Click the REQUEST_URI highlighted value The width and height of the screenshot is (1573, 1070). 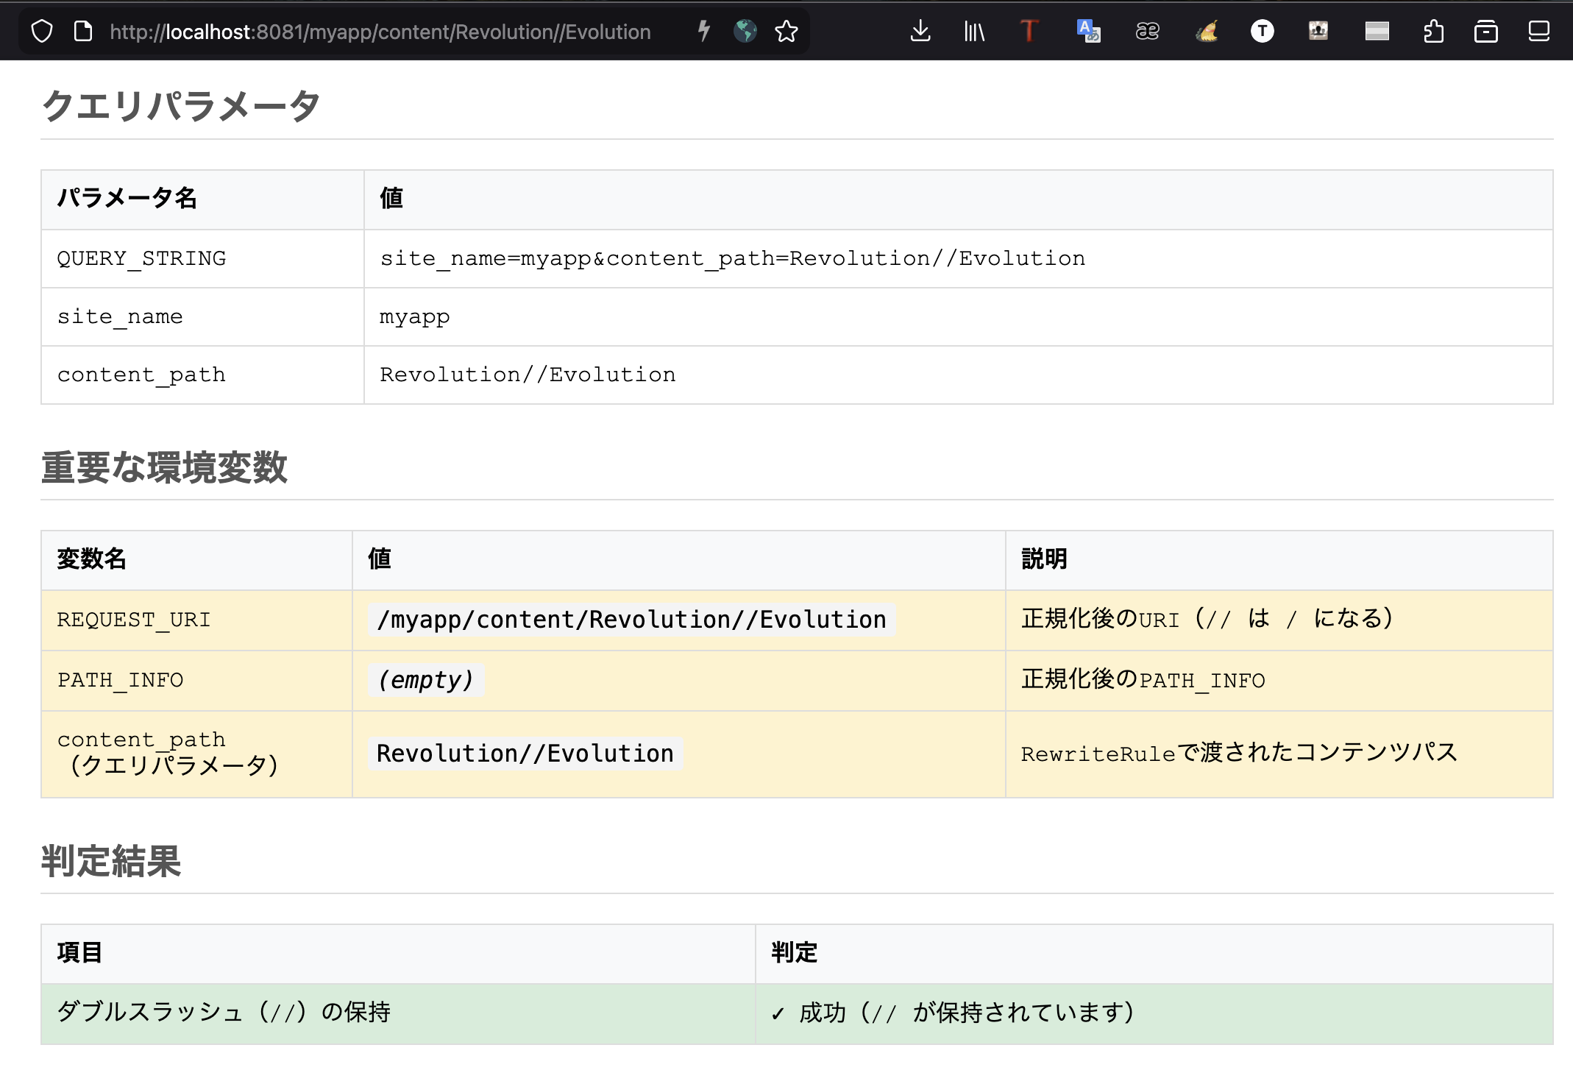(629, 619)
